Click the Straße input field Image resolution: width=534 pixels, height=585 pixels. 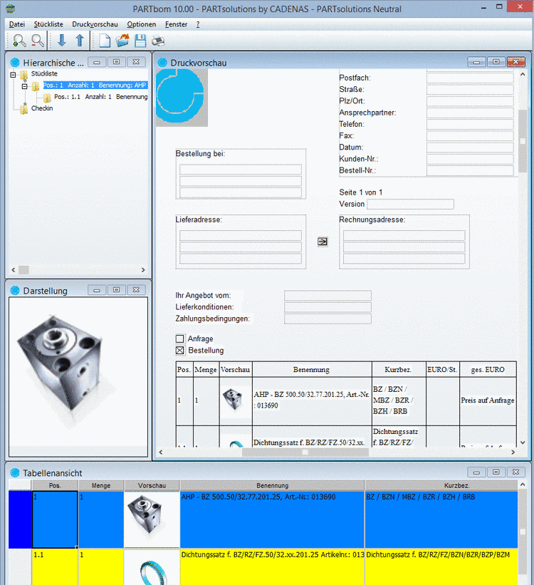[x=470, y=89]
